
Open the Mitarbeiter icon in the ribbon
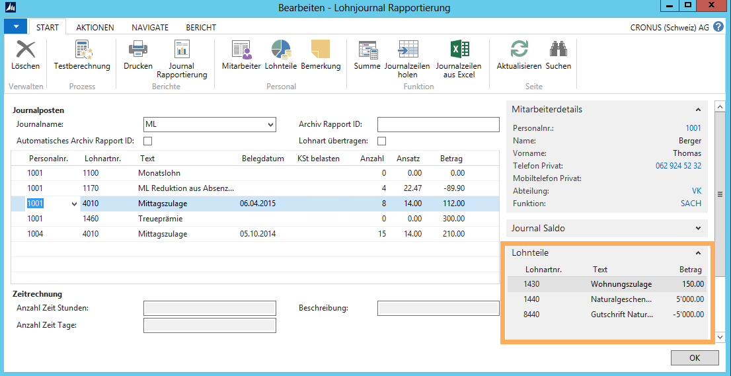[x=241, y=50]
